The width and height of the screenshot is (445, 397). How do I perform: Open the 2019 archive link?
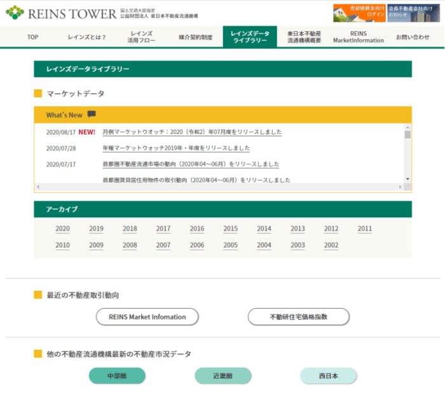pyautogui.click(x=96, y=229)
